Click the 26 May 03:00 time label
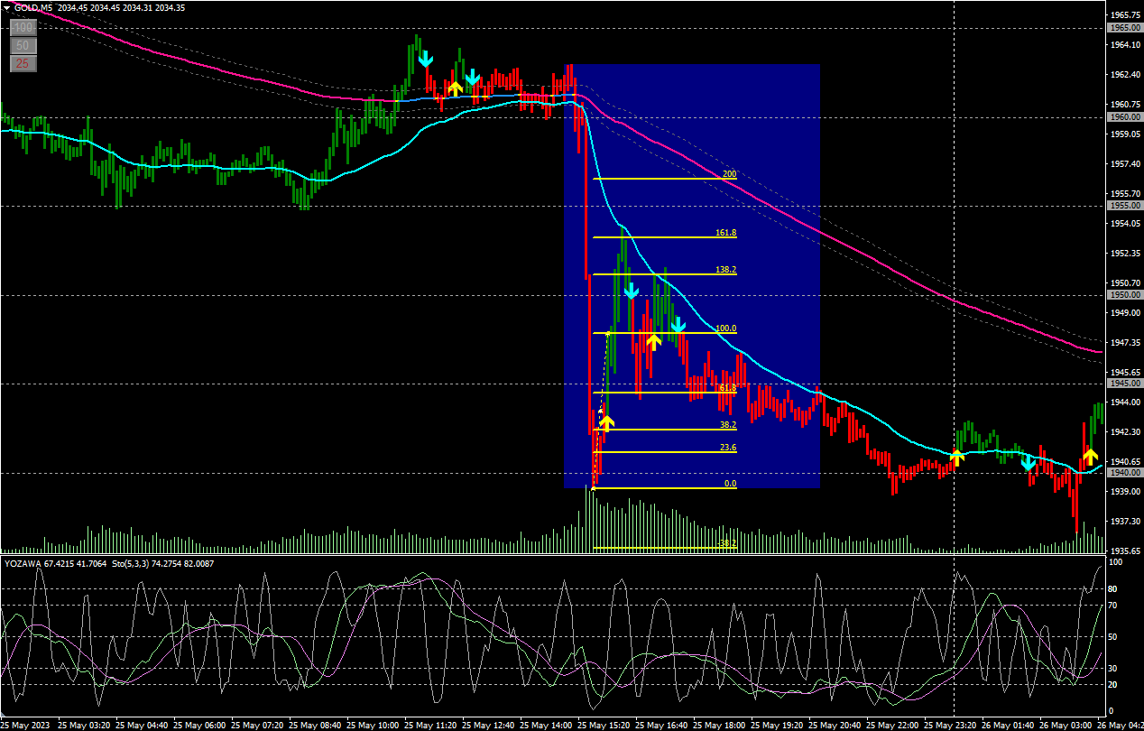Screen dimensions: 1144x731 click(1065, 725)
